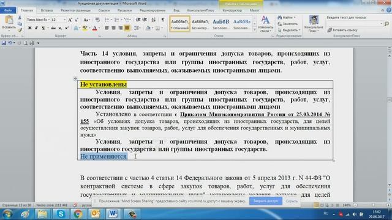Toggle Italic (К) formatting

tap(37, 28)
